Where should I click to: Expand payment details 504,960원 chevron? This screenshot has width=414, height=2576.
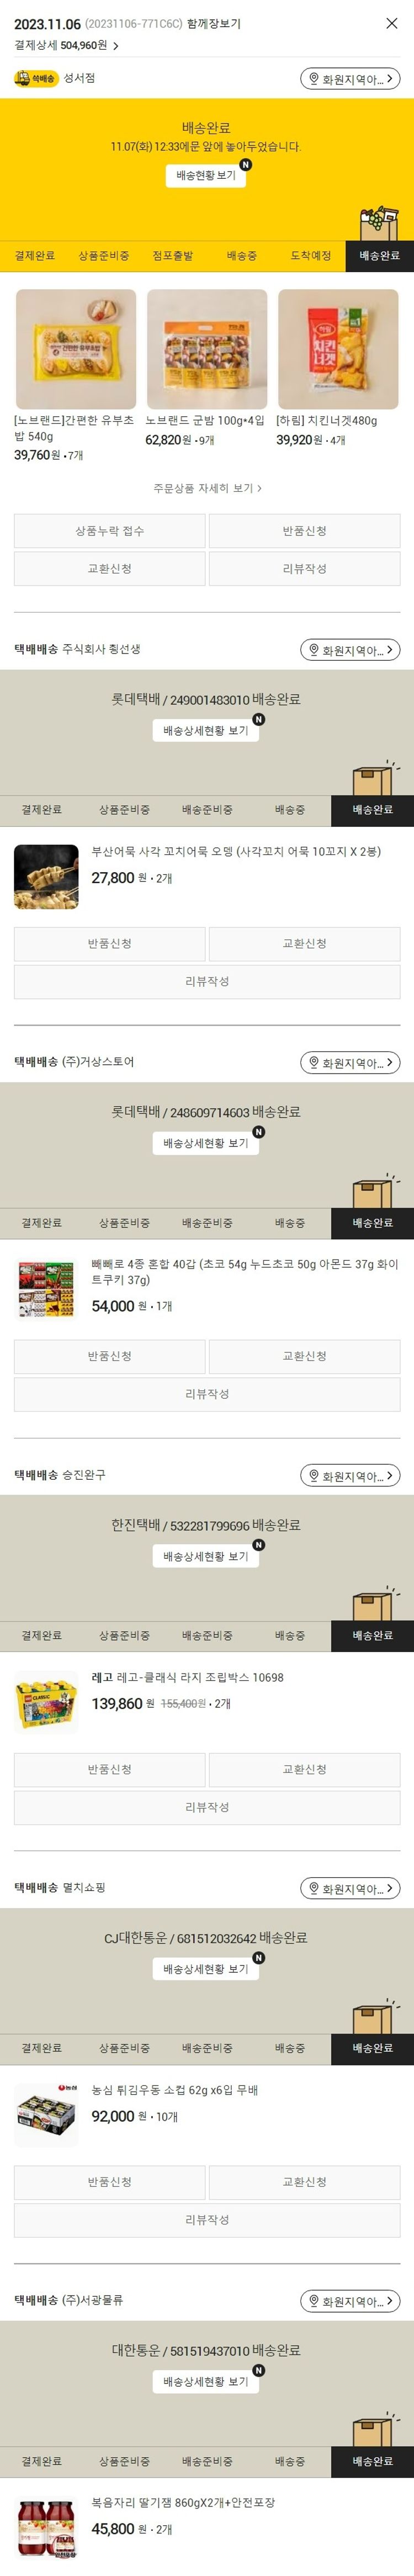(116, 46)
